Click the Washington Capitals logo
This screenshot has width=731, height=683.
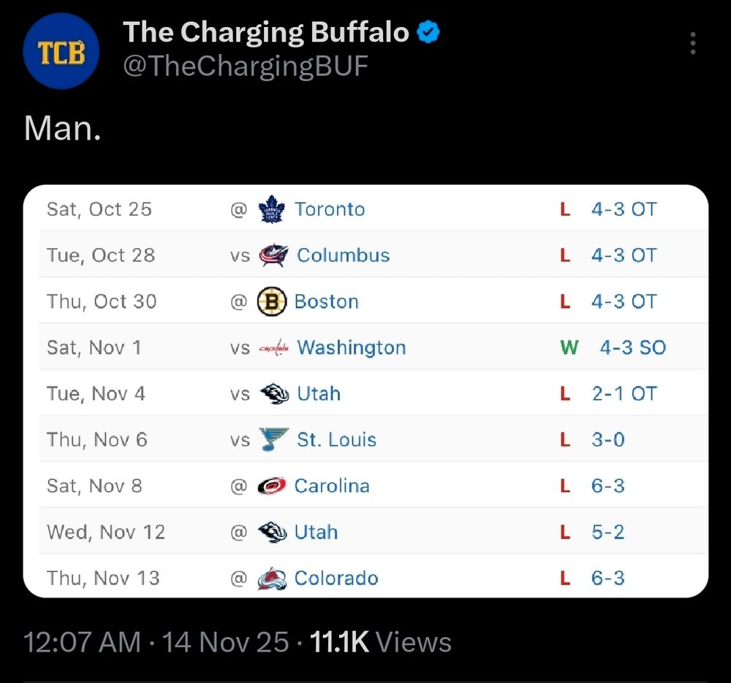click(274, 348)
